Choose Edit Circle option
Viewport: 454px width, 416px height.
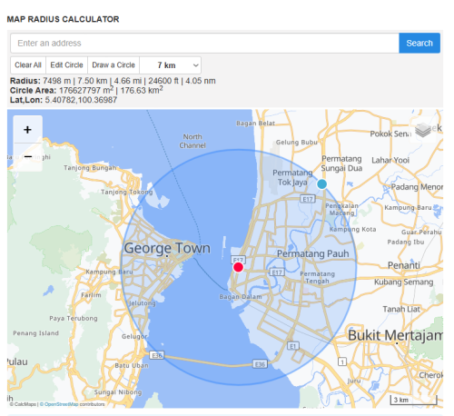pos(66,65)
